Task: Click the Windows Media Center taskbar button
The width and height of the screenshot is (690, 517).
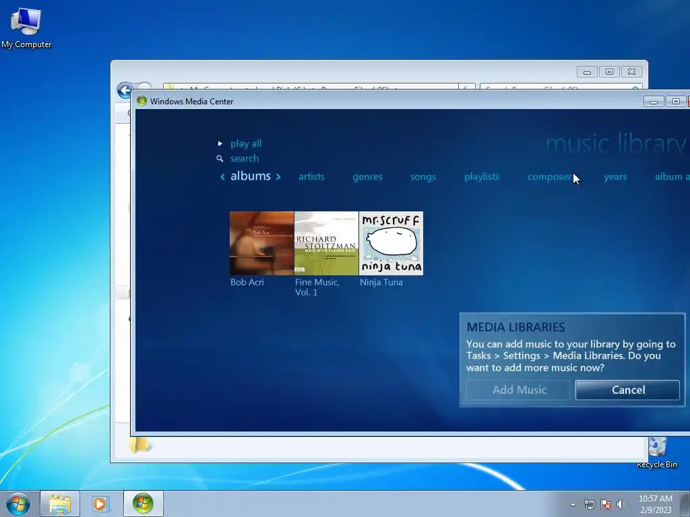Action: (x=143, y=504)
